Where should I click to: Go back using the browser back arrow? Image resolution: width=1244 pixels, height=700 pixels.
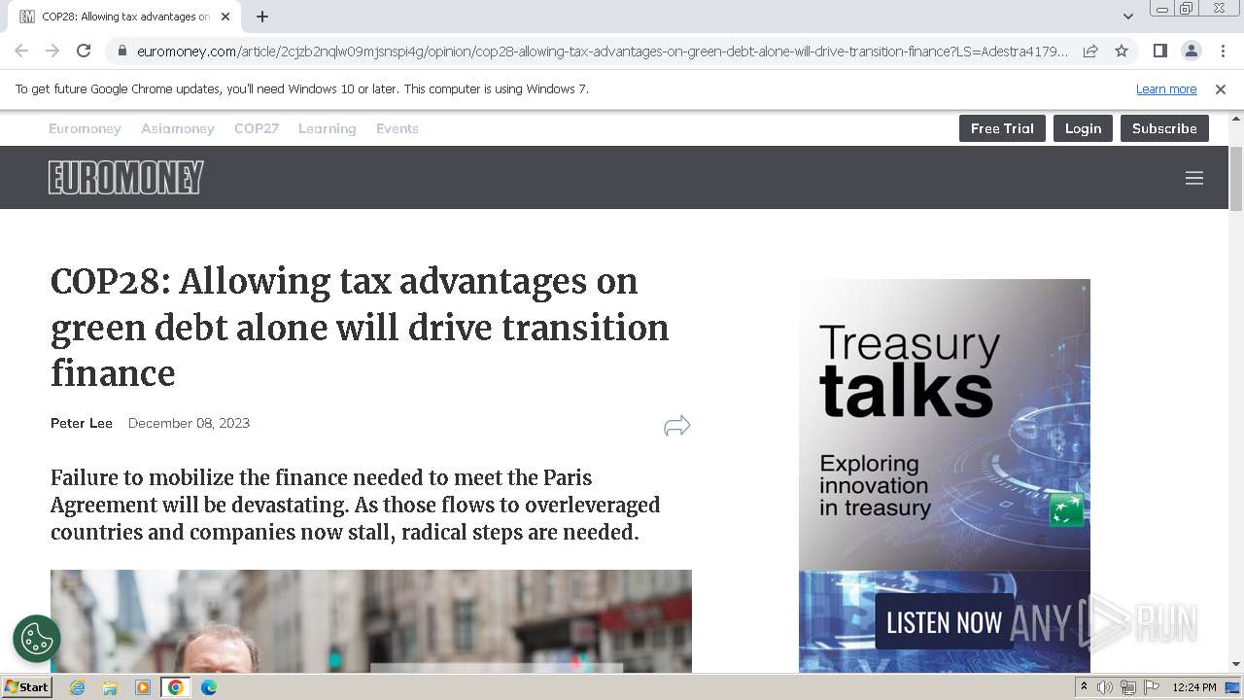[21, 51]
